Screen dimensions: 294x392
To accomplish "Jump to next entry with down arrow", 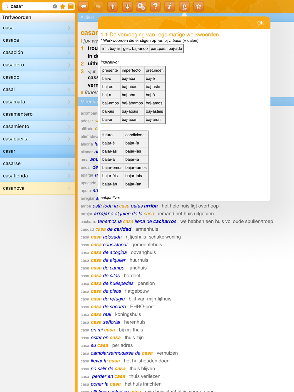I will 127,6.
